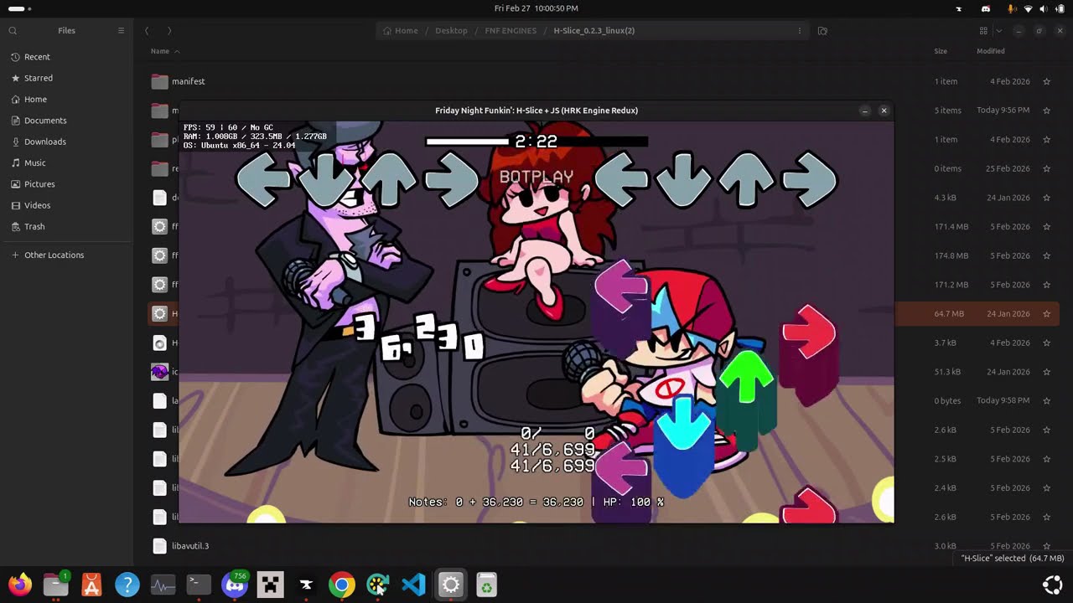
Task: Click the search-folder icon in the Files header
Action: 822,30
